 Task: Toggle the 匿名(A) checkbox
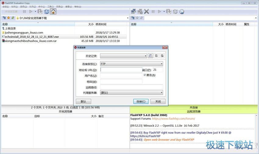coord(145,75)
